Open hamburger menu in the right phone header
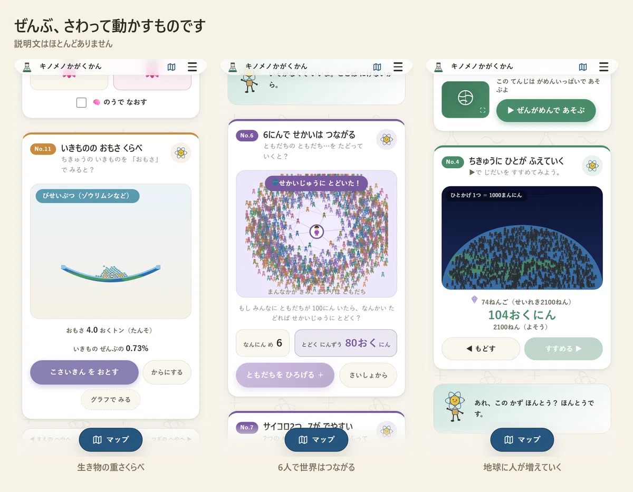Viewport: 633px width, 492px height. 604,67
